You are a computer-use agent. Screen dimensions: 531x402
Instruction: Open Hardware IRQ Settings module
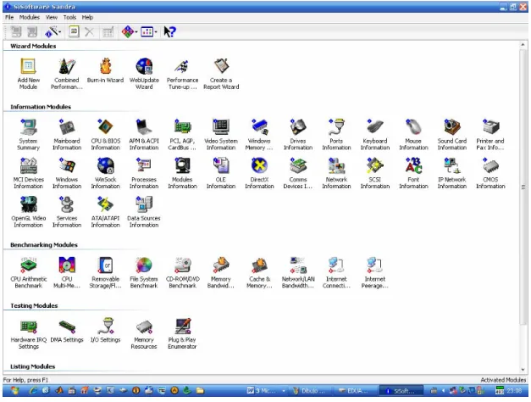[x=29, y=333]
